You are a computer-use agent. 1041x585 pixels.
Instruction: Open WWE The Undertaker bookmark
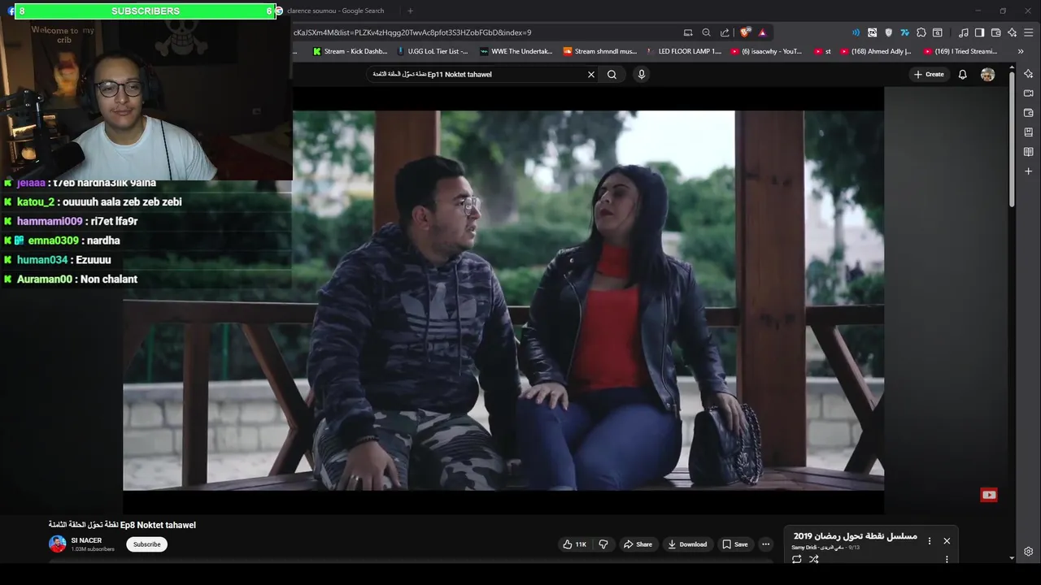pos(516,51)
